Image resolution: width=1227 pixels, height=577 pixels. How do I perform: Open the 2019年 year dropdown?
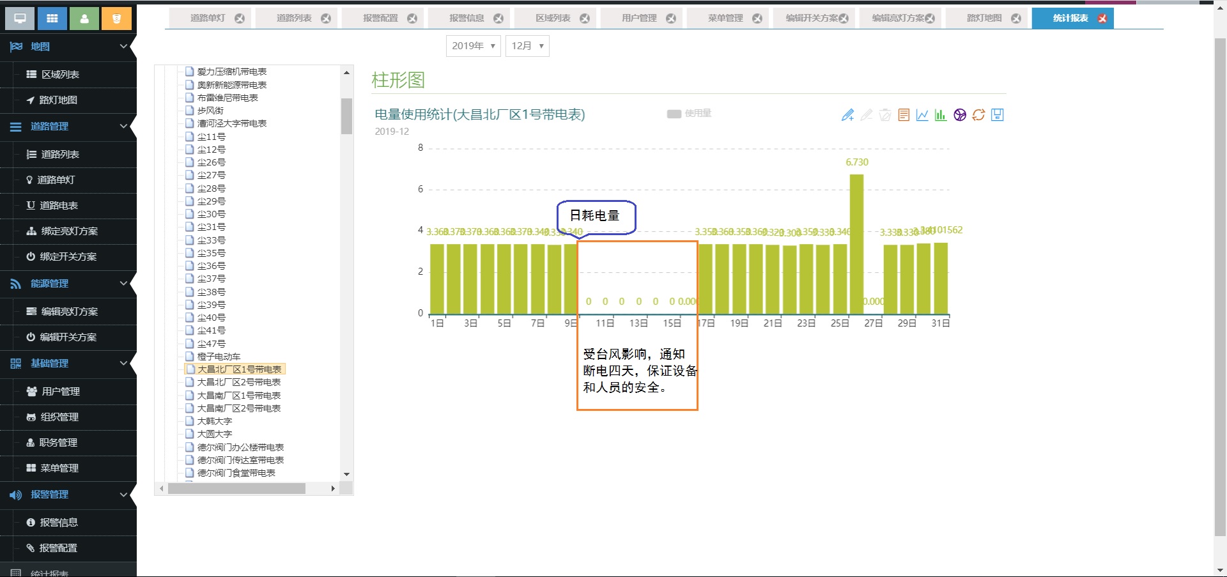[473, 46]
